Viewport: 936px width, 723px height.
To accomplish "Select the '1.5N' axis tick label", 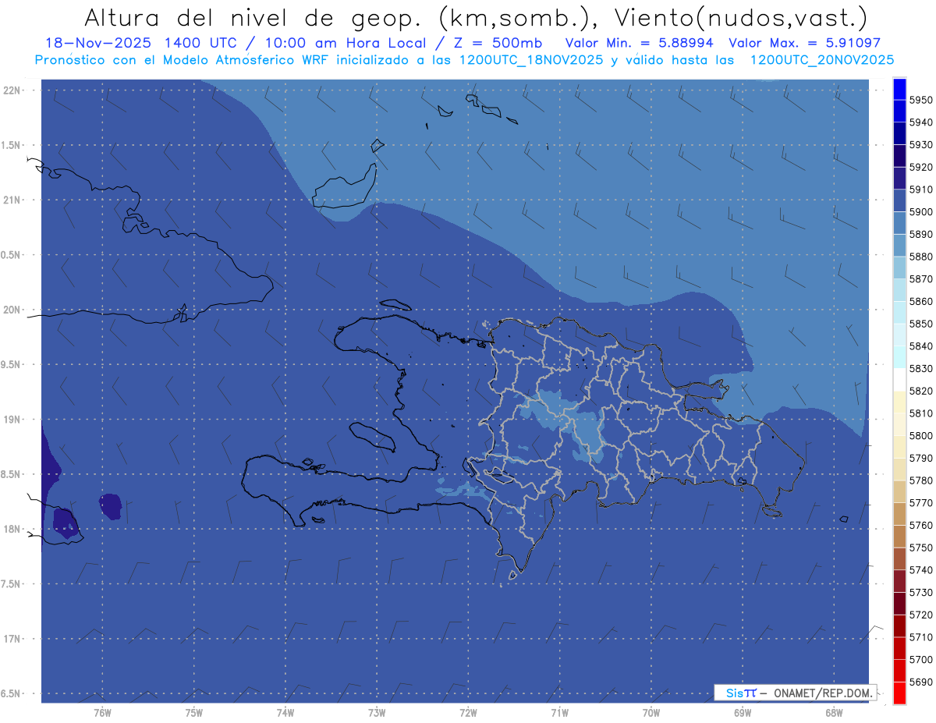I will (x=11, y=145).
